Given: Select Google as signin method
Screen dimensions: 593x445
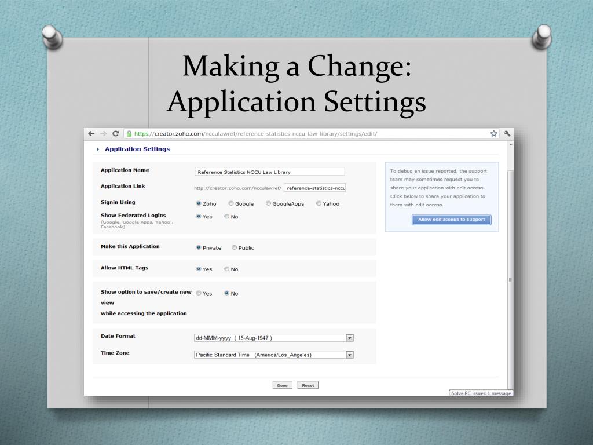Looking at the screenshot, I should tap(230, 203).
